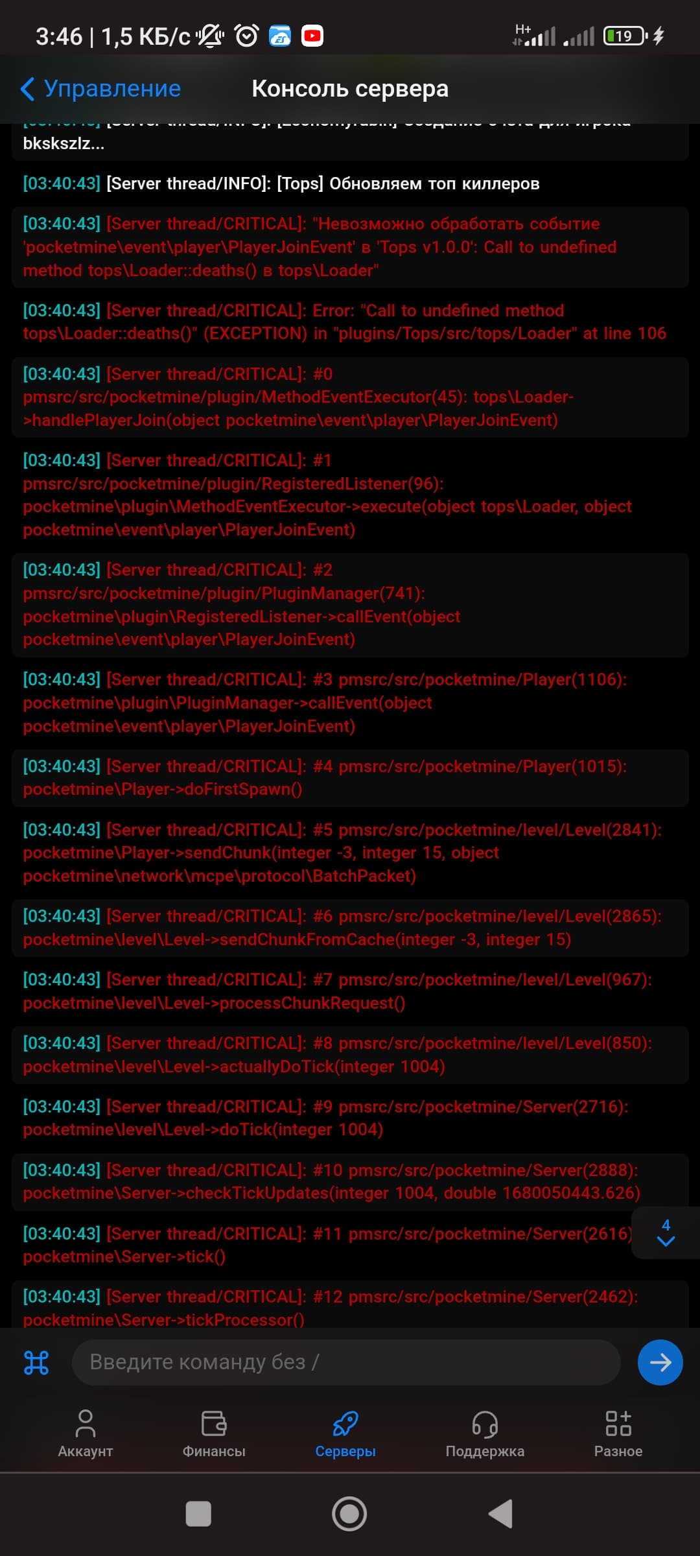Open the command shortcuts icon
The width and height of the screenshot is (700, 1556).
point(36,1362)
